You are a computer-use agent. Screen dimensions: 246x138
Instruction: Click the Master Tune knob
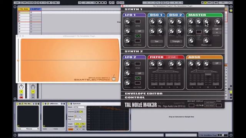coord(191,41)
